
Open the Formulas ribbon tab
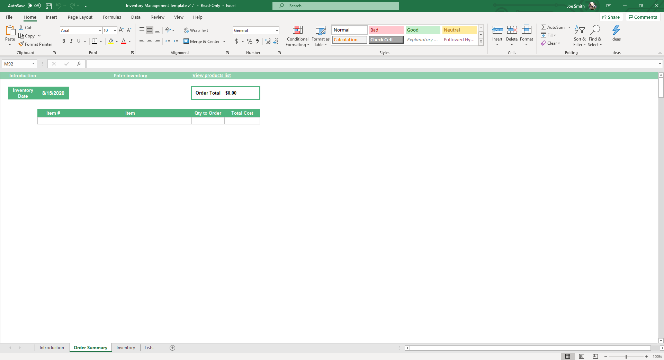point(112,17)
